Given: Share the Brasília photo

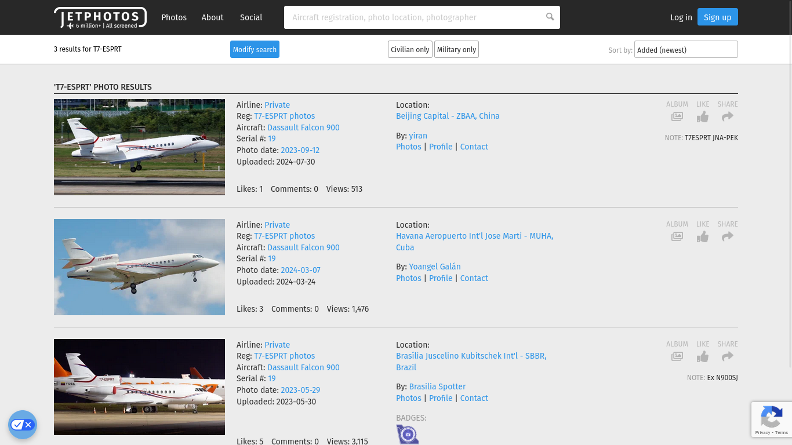Looking at the screenshot, I should [728, 356].
